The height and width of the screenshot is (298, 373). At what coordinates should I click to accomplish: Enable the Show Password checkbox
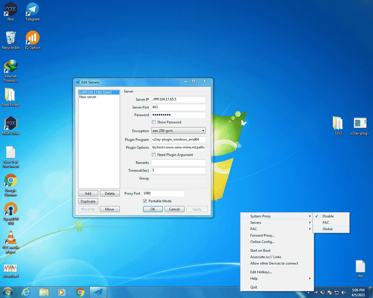(154, 122)
